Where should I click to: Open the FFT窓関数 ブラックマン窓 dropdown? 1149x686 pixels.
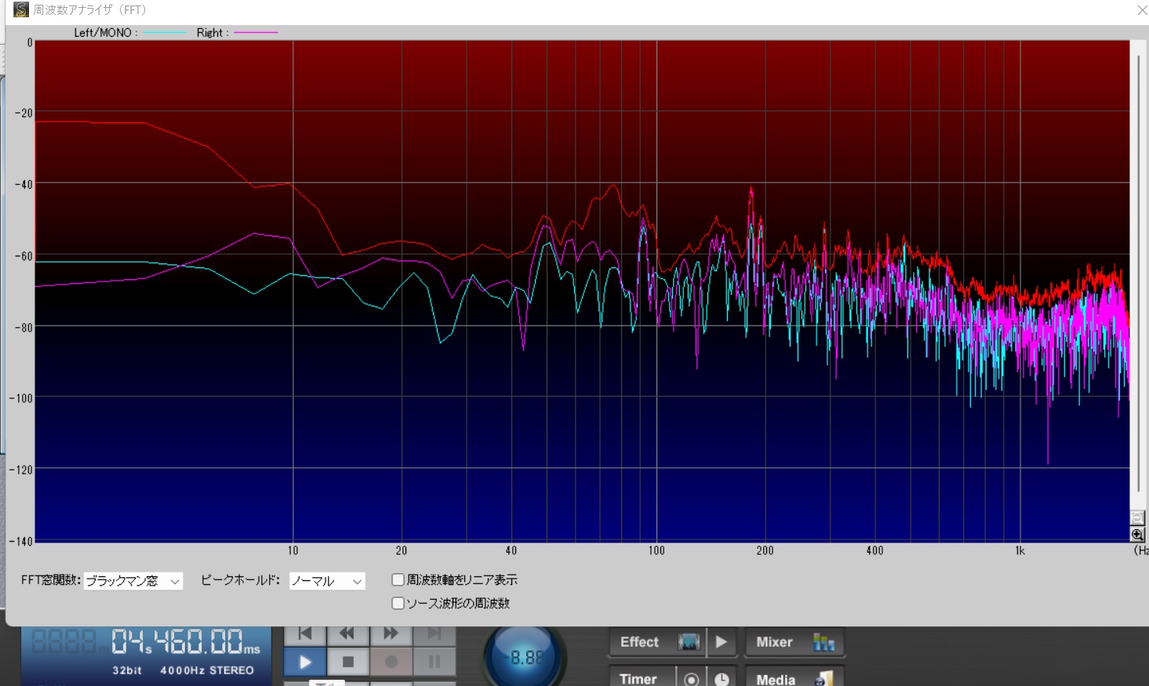133,581
